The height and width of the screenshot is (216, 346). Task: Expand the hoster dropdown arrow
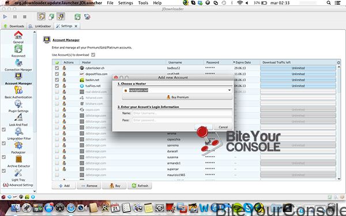(230, 90)
